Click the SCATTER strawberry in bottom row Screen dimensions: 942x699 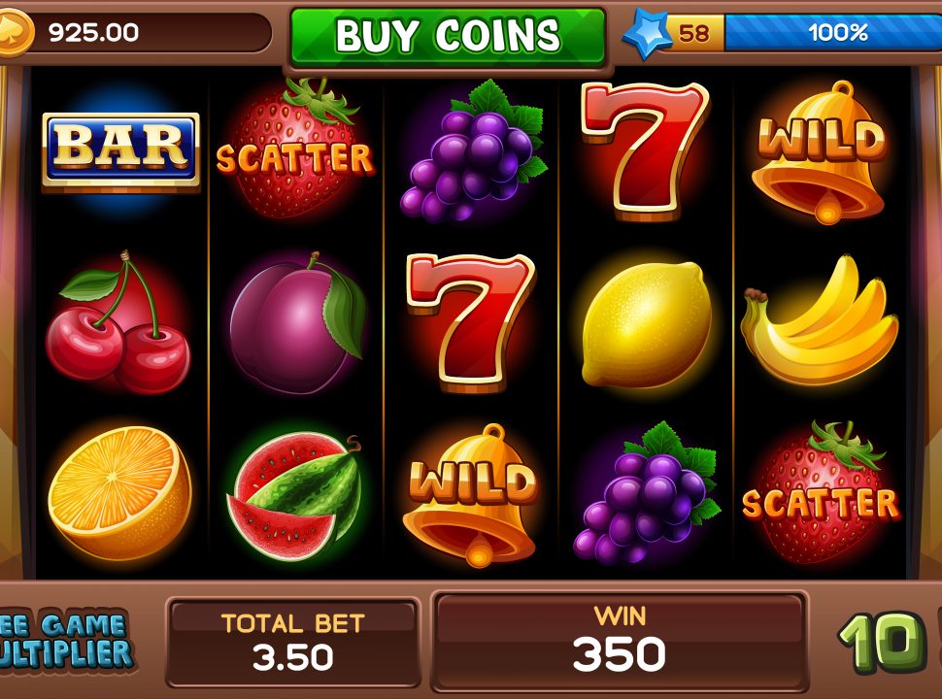pyautogui.click(x=821, y=492)
